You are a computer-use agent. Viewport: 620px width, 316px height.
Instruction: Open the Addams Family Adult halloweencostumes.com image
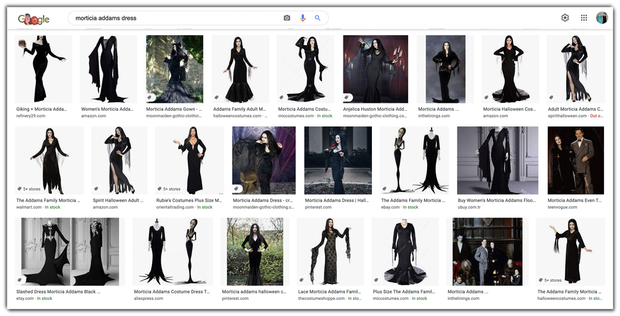click(x=241, y=69)
